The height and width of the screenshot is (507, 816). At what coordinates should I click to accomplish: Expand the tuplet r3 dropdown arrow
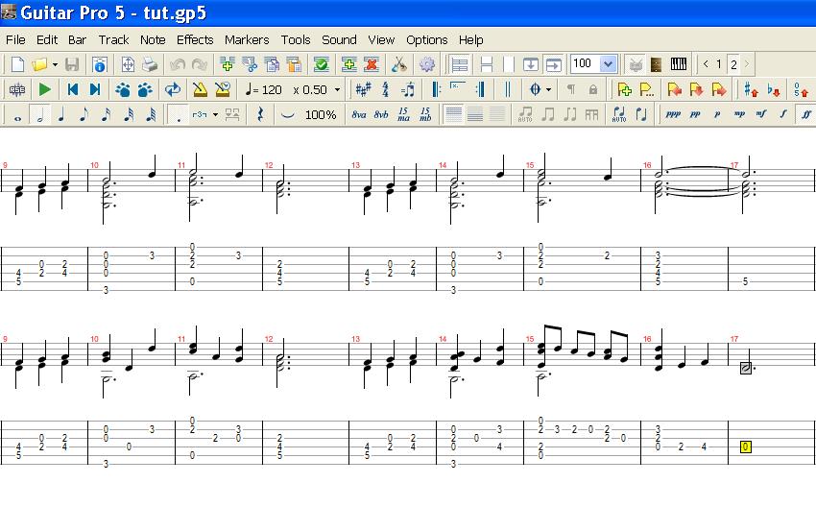tap(215, 115)
